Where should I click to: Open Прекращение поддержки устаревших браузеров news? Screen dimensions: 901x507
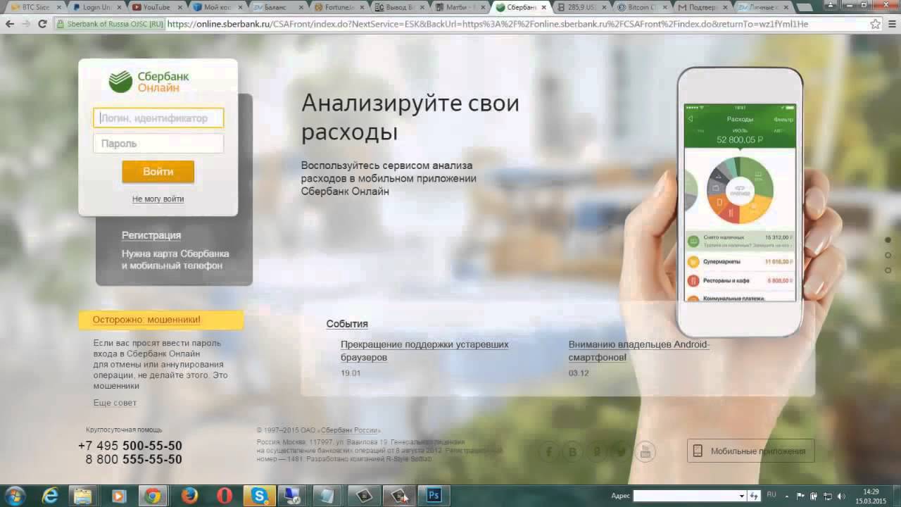pyautogui.click(x=424, y=351)
